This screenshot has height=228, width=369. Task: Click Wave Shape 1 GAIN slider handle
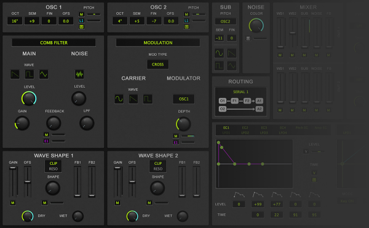[x=13, y=168]
